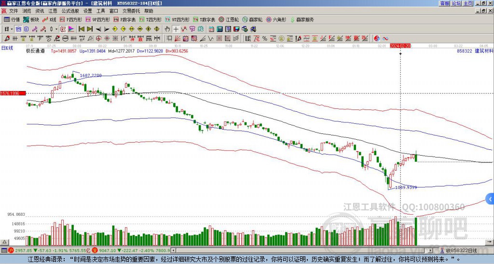Click the blue infinity wave icon

pyautogui.click(x=385, y=39)
